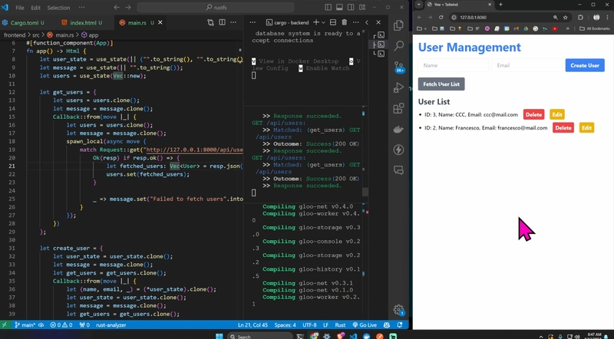The height and width of the screenshot is (339, 614).
Task: Edit the user Francesco entry
Action: [586, 127]
